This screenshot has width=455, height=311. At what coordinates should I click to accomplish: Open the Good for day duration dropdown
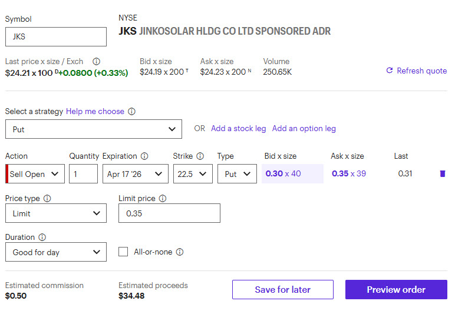pyautogui.click(x=56, y=252)
